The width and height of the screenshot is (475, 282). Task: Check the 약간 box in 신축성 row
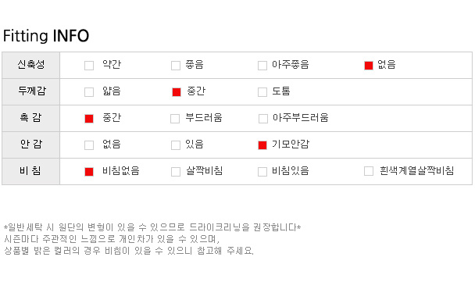89,66
